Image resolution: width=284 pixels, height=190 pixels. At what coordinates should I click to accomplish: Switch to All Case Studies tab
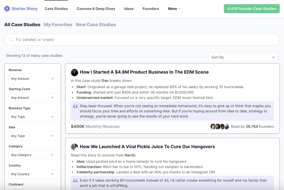point(22,24)
